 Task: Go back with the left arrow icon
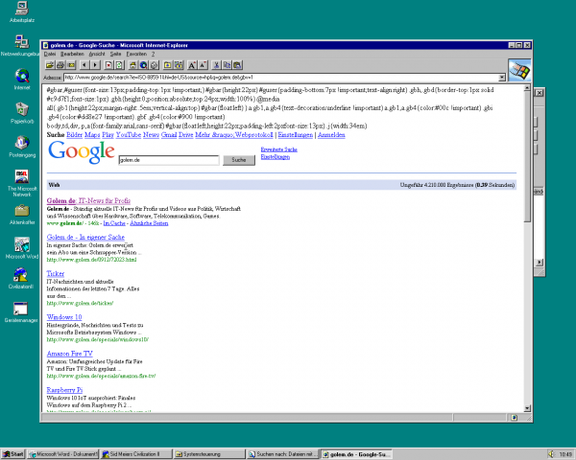tap(84, 65)
